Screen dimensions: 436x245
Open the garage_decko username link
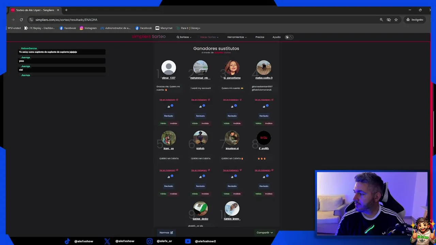(200, 219)
